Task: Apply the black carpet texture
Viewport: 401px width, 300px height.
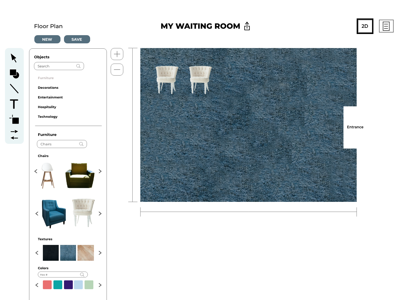Action: point(51,253)
